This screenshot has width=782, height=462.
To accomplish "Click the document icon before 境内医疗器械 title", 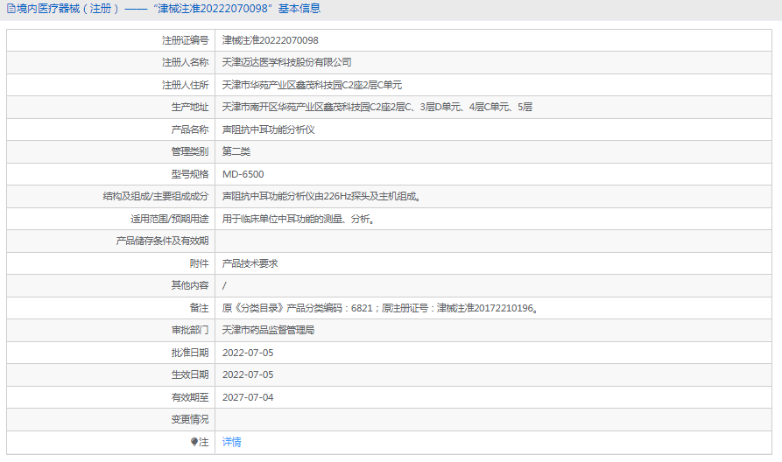I will pos(11,9).
